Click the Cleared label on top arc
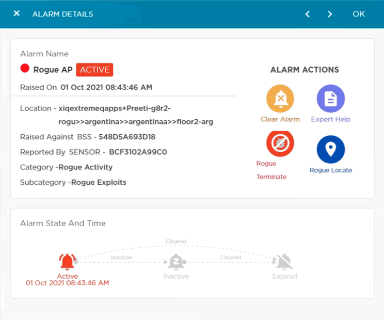This screenshot has width=384, height=320. [176, 242]
